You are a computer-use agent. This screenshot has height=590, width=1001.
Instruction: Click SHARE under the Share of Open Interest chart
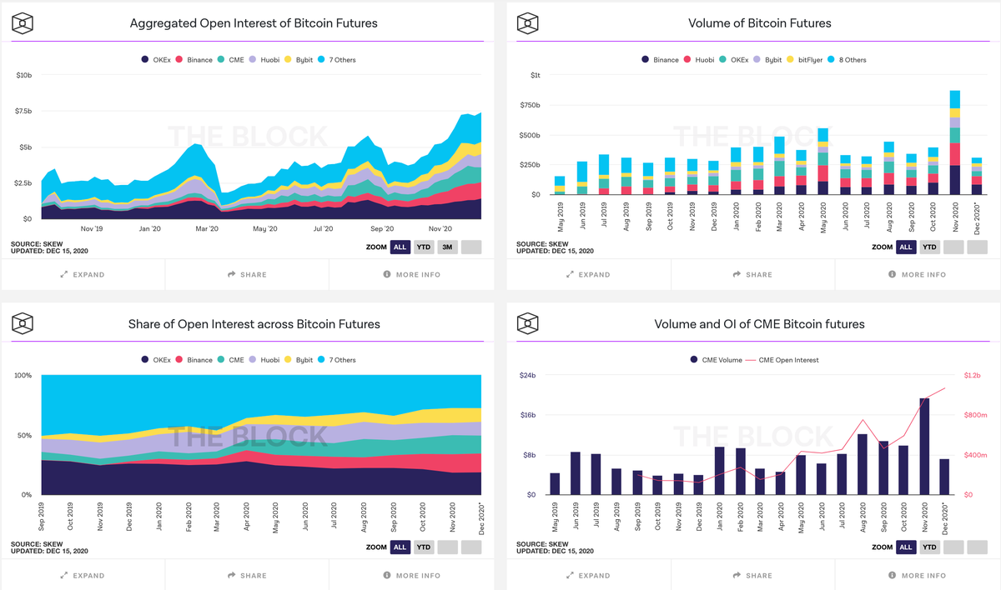[x=246, y=575]
